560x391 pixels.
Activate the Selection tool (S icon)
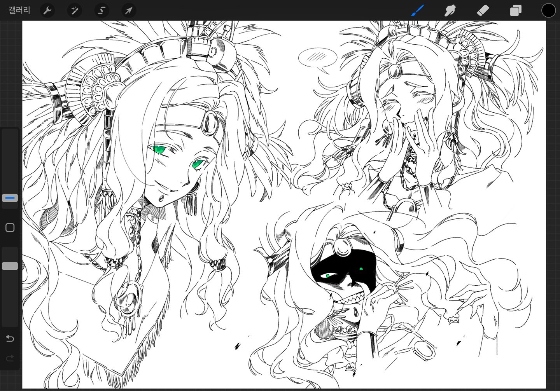click(101, 10)
